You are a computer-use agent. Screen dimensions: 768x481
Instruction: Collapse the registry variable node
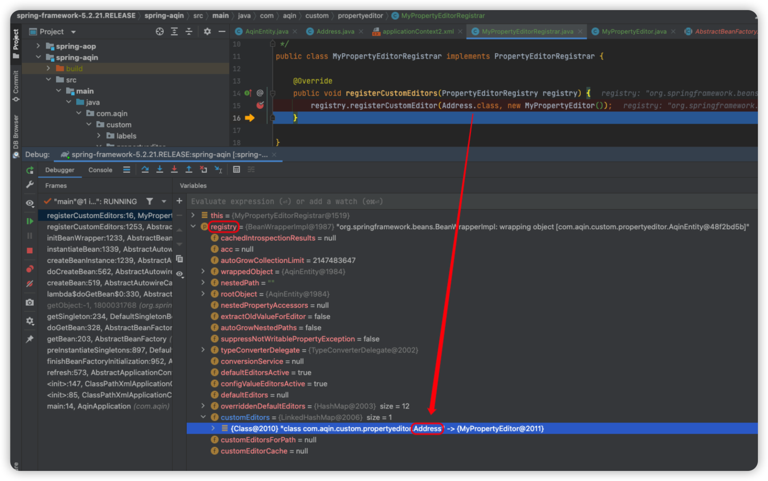click(193, 227)
